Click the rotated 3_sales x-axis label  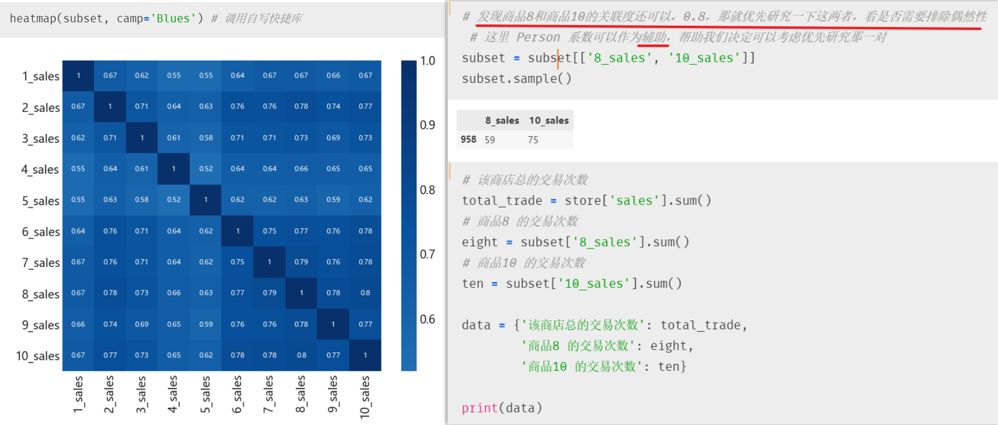[x=141, y=394]
